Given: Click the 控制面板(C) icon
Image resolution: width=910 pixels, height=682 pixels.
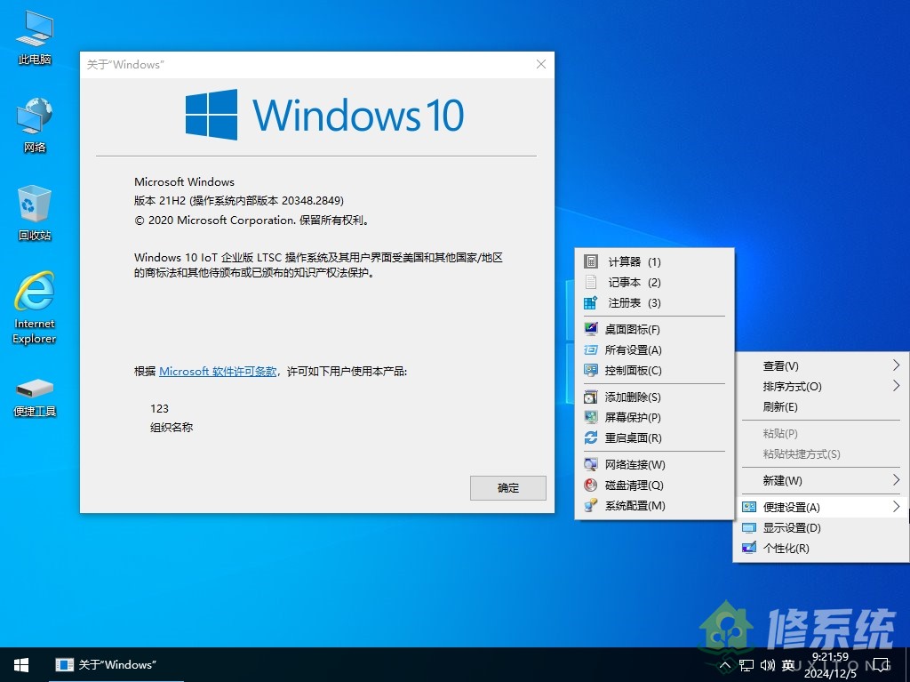Looking at the screenshot, I should 590,370.
